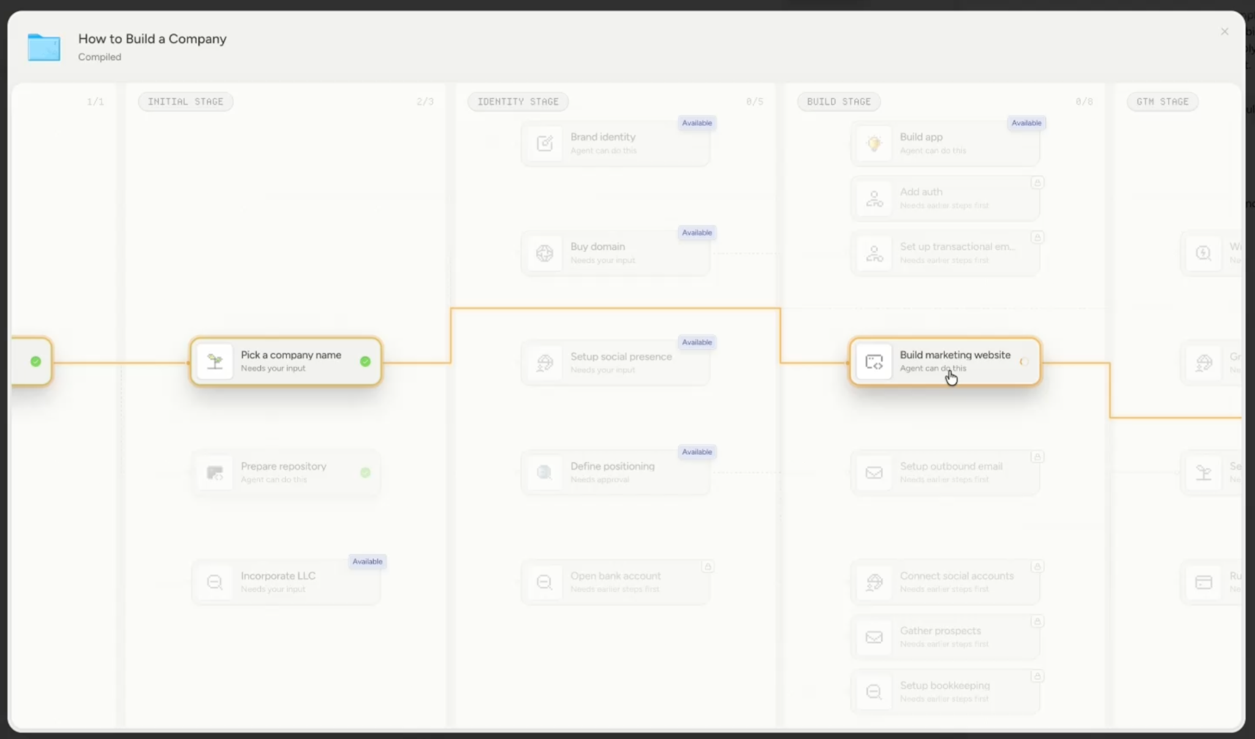Click the INITIAL STAGE label

(186, 102)
